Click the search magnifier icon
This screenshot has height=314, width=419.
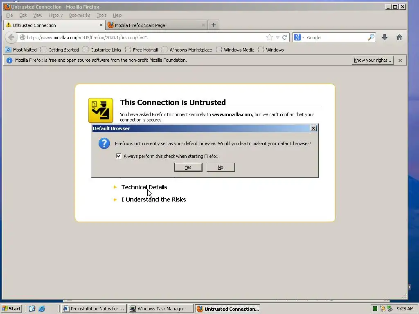point(371,37)
